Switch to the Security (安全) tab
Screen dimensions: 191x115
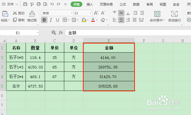point(176,4)
